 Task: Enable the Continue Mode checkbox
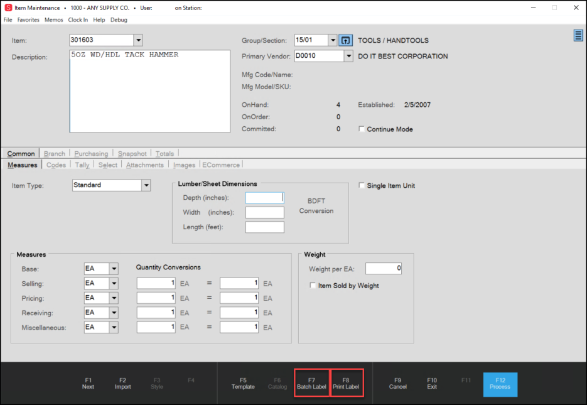pyautogui.click(x=362, y=129)
